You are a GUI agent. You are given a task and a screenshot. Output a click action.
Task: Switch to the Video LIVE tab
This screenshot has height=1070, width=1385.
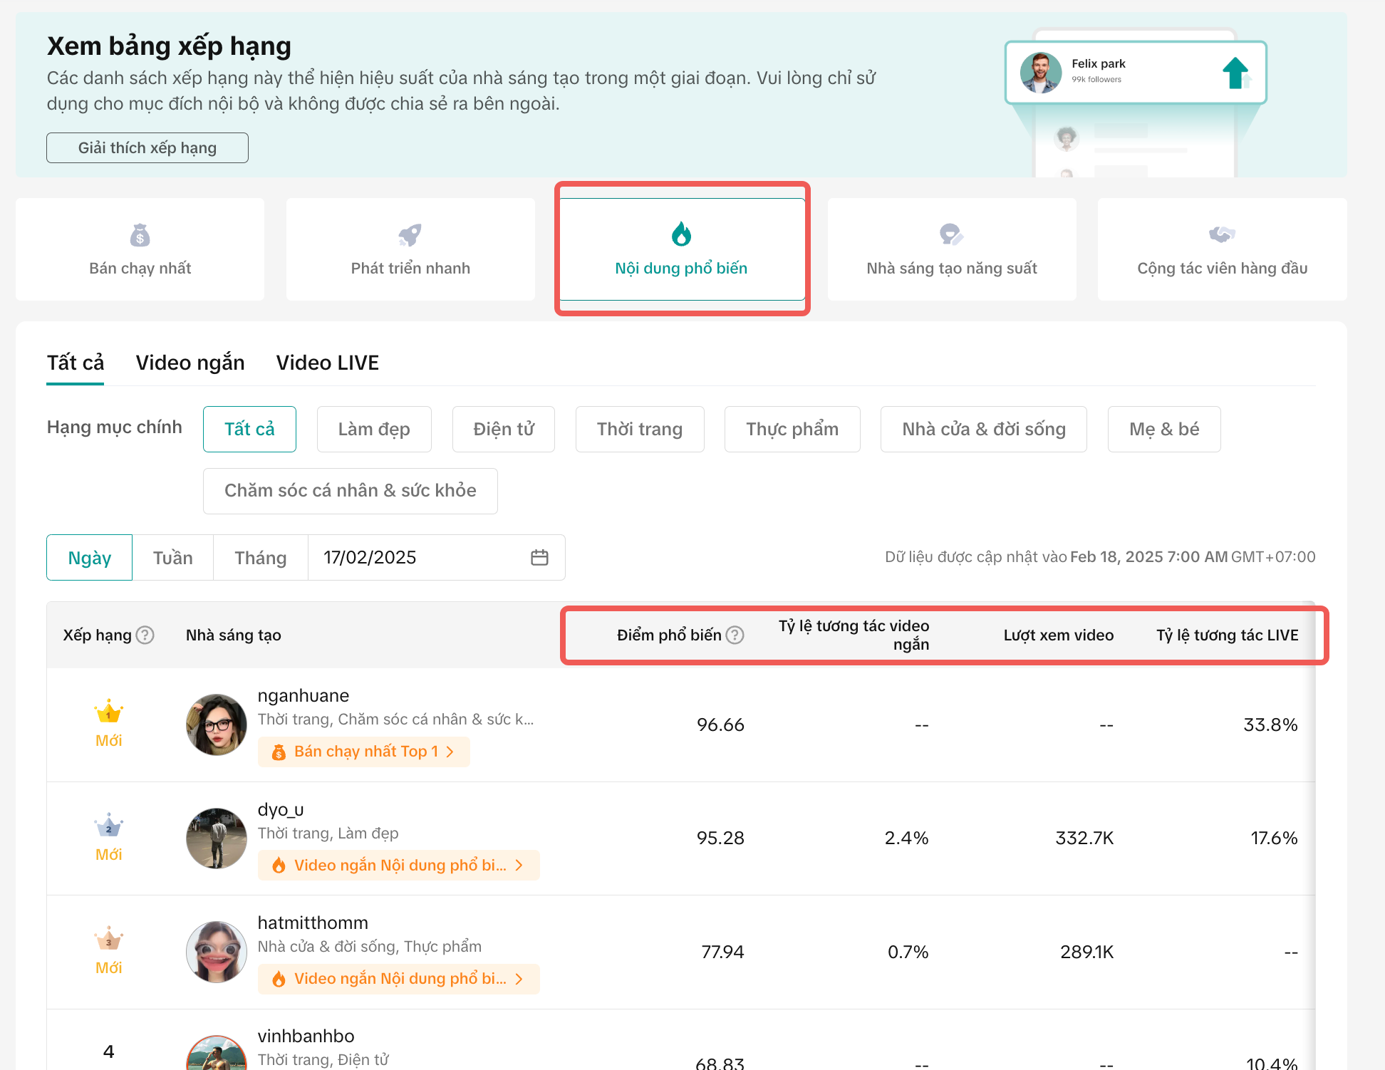(327, 363)
